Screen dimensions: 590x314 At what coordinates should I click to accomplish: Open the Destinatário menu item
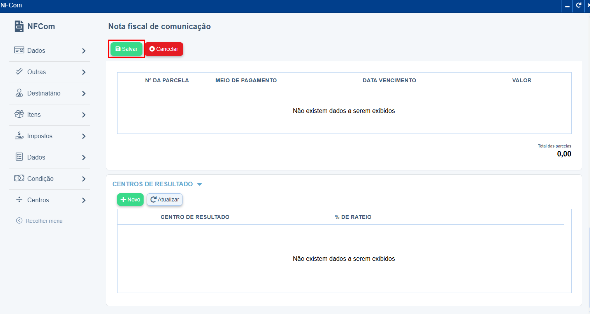tap(44, 93)
